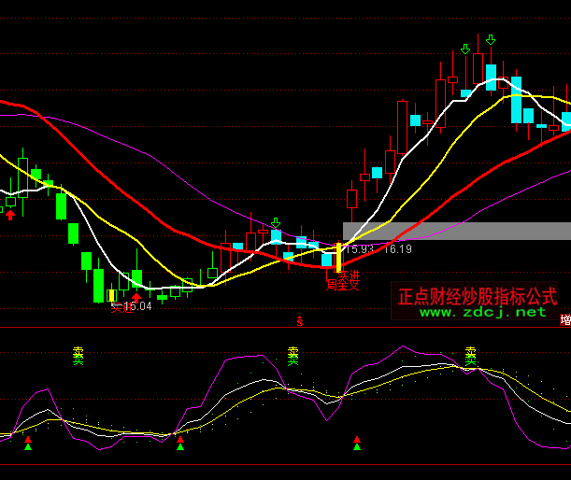Click the gray horizontal resistance band
The image size is (571, 480).
[456, 231]
